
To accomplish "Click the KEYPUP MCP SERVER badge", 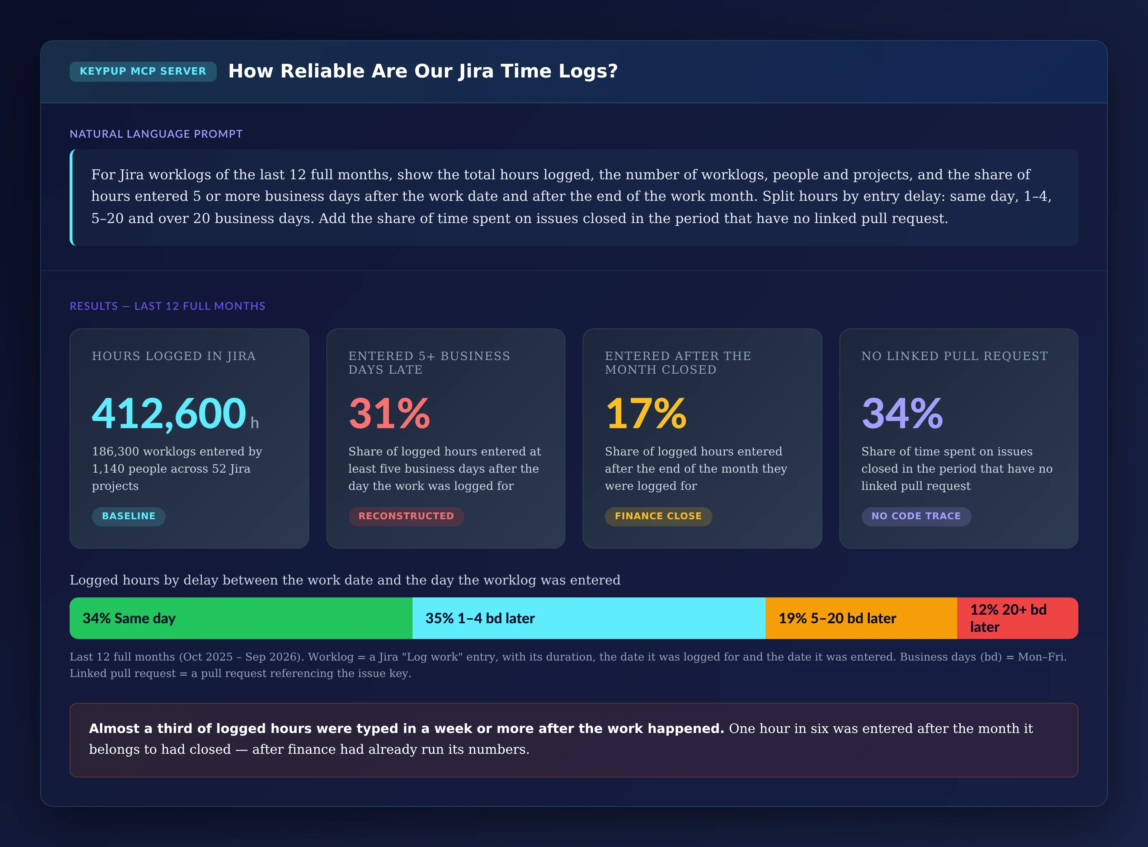I will coord(142,71).
